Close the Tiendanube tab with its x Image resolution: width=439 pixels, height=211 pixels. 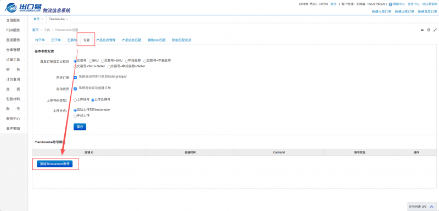point(67,19)
